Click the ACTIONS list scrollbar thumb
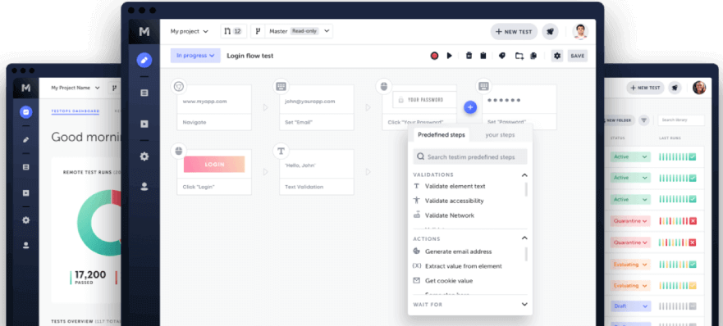 (526, 254)
